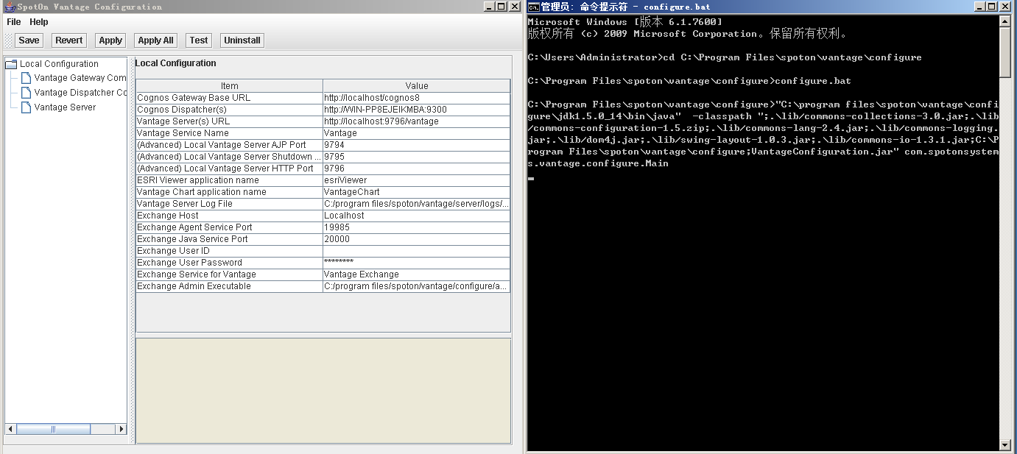1017x454 pixels.
Task: Click the Item column header
Action: pyautogui.click(x=230, y=86)
